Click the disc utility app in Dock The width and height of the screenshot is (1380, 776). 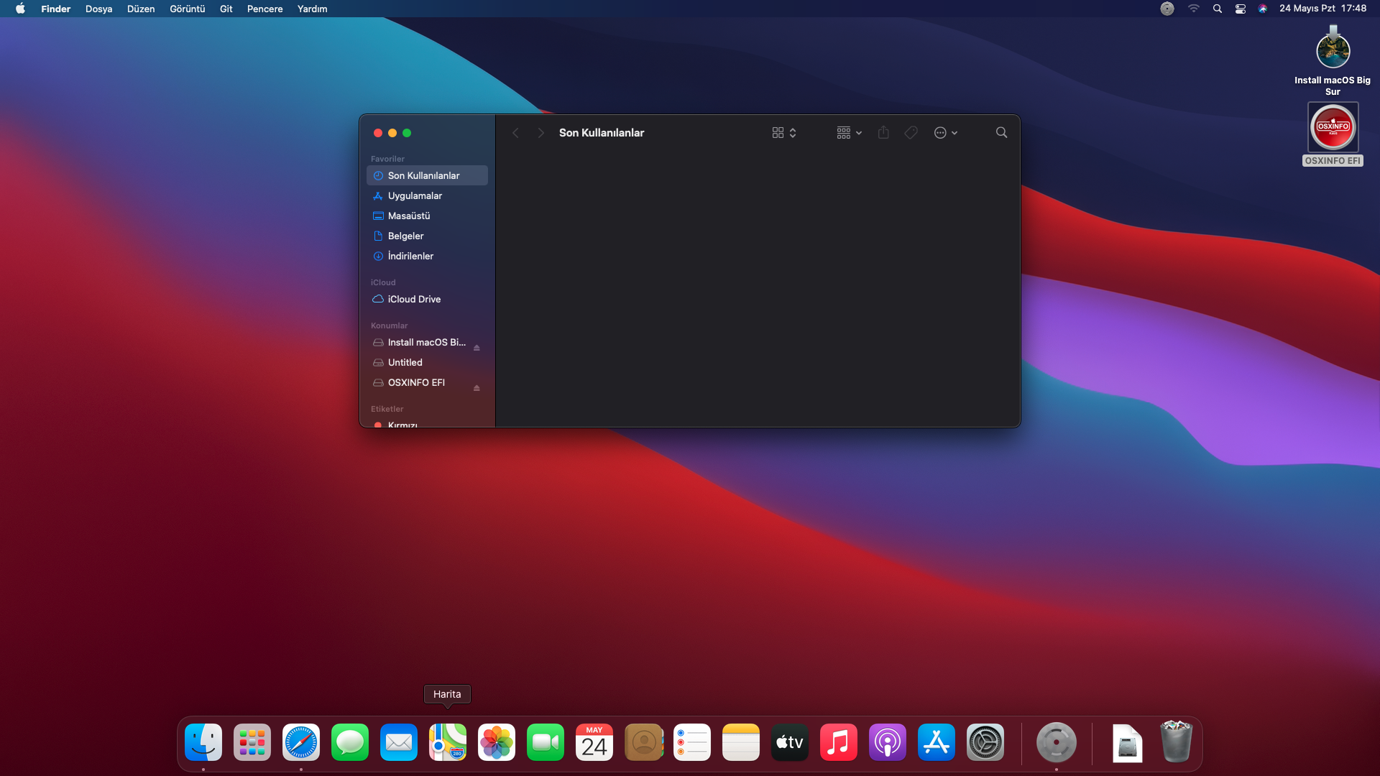(1057, 742)
